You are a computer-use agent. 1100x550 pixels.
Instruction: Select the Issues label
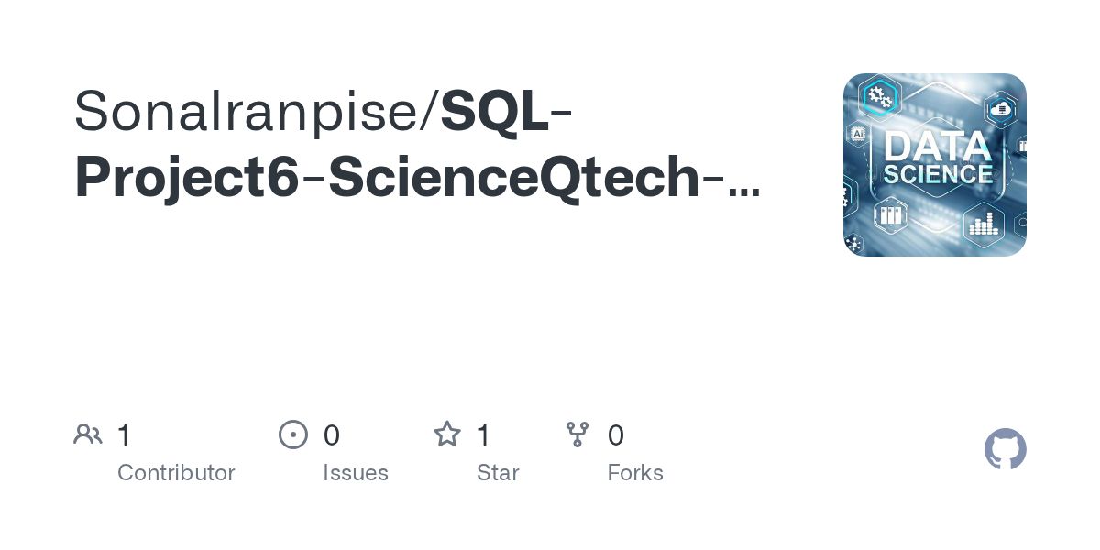coord(356,473)
